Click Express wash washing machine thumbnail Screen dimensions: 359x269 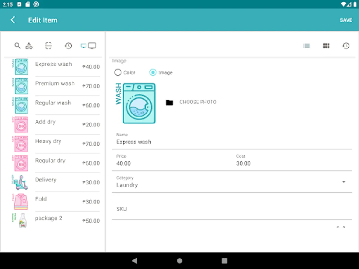coord(20,67)
